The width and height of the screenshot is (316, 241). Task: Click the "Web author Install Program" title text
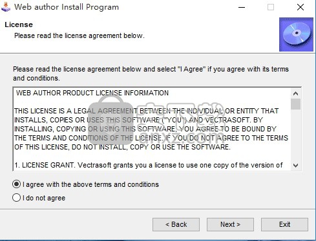click(67, 7)
